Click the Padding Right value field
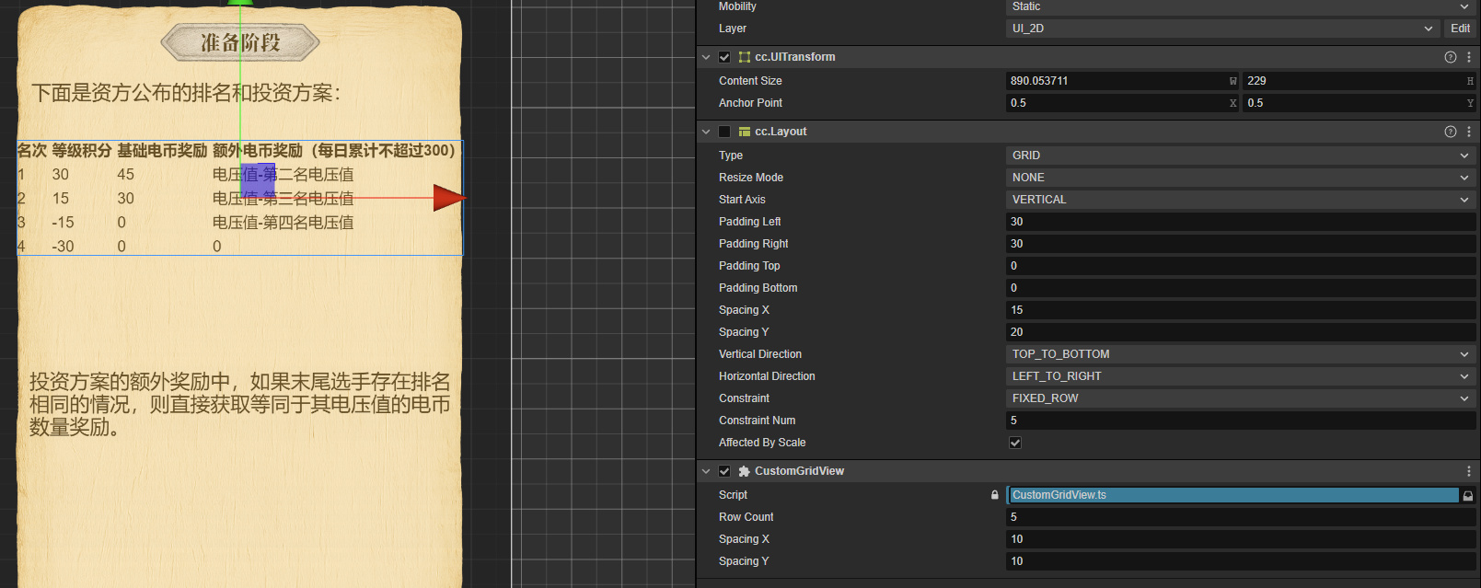The image size is (1481, 588). click(x=1241, y=244)
